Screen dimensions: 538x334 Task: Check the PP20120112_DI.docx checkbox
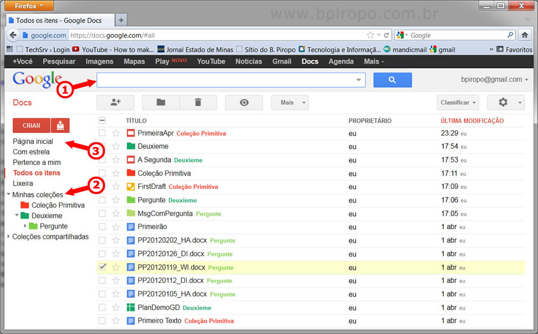(x=102, y=280)
